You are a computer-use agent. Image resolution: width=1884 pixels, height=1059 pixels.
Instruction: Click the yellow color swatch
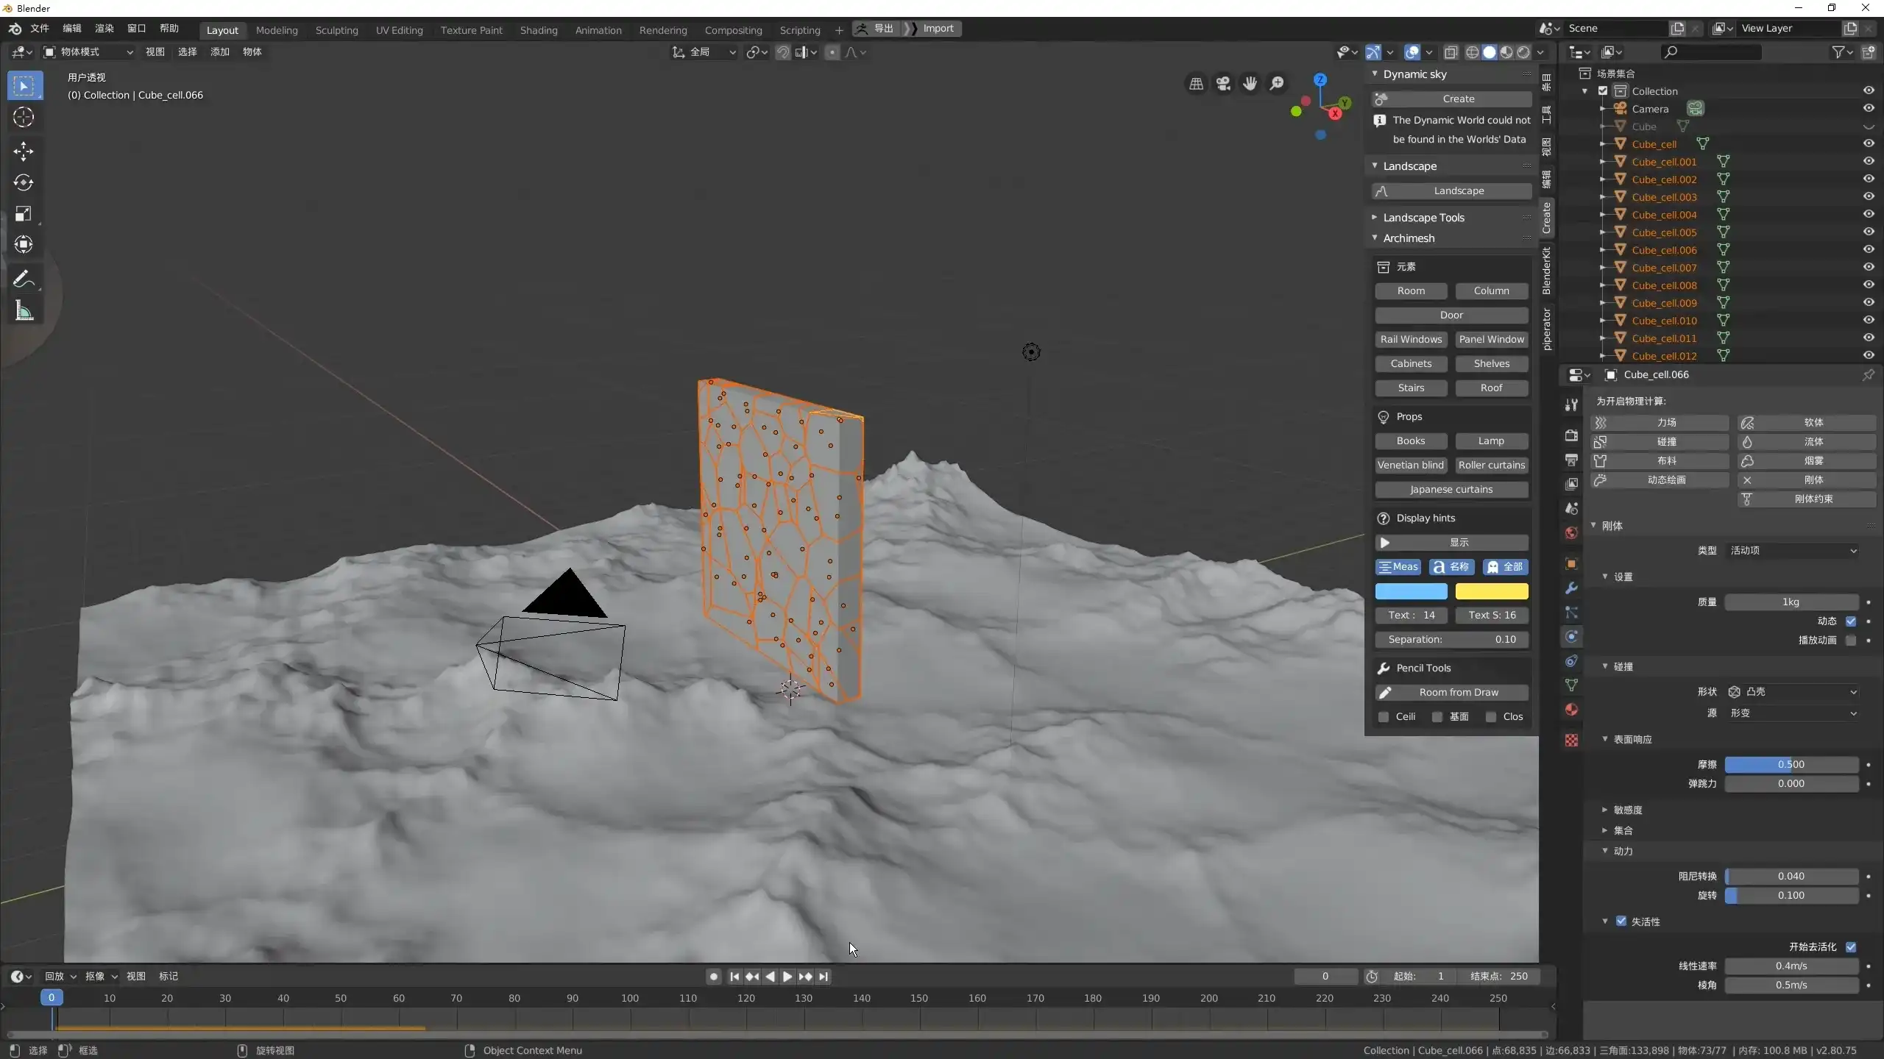pos(1491,591)
